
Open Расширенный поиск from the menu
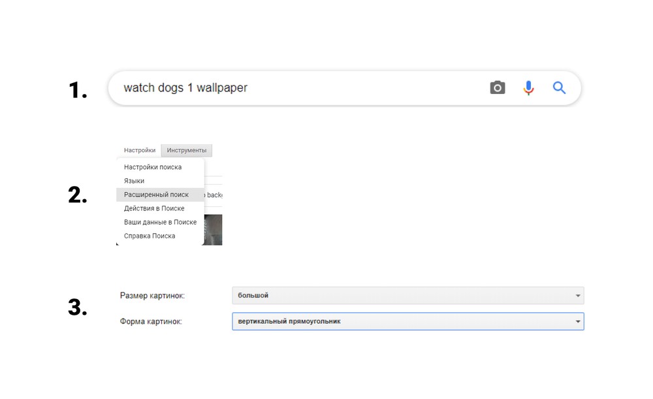click(x=156, y=195)
